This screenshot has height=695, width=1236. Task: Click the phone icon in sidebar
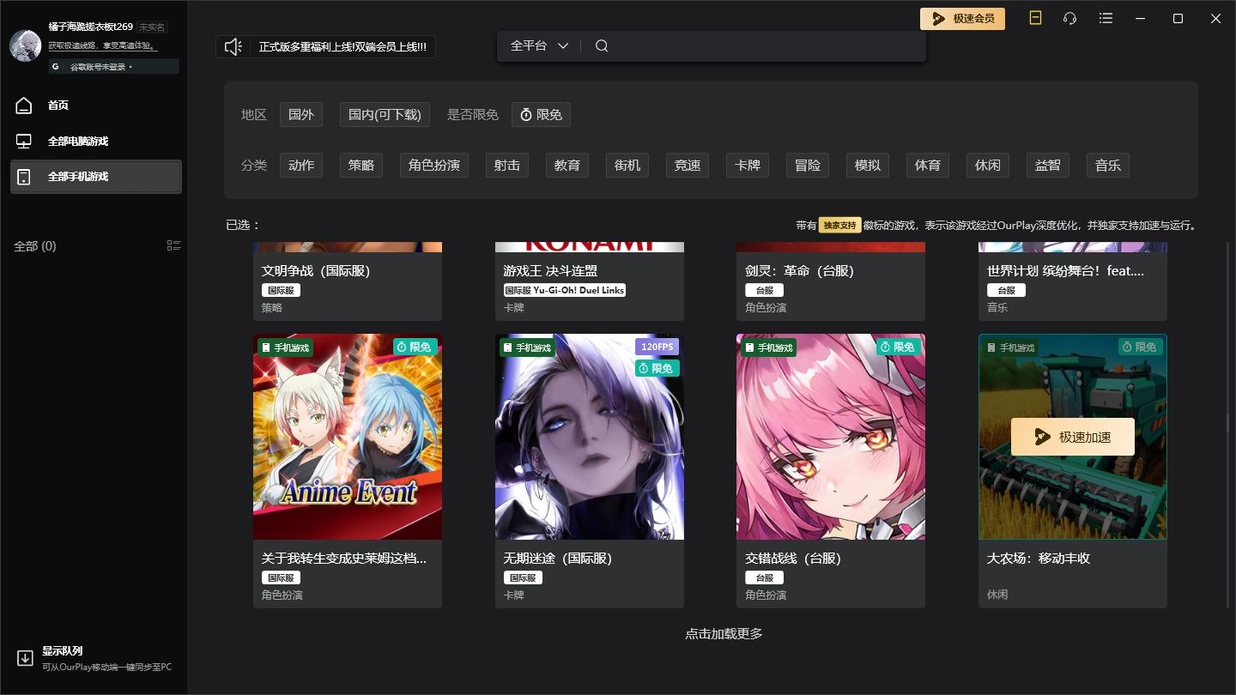(x=24, y=177)
